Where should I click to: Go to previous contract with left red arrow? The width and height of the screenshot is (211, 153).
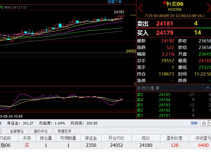[140, 8]
